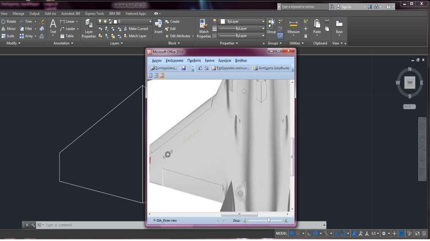Image resolution: width=430 pixels, height=241 pixels.
Task: Toggle ortho mode in status bar
Action: [309, 234]
